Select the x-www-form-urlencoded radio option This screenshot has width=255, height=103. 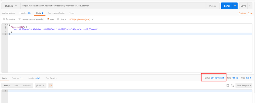[x=19, y=19]
